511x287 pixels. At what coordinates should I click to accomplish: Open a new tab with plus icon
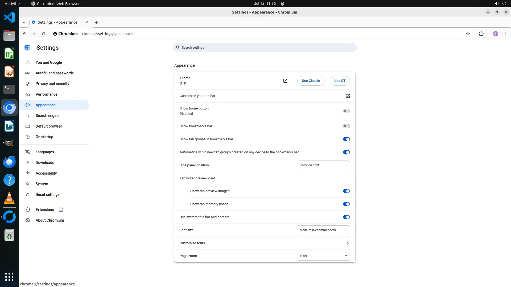[x=96, y=22]
